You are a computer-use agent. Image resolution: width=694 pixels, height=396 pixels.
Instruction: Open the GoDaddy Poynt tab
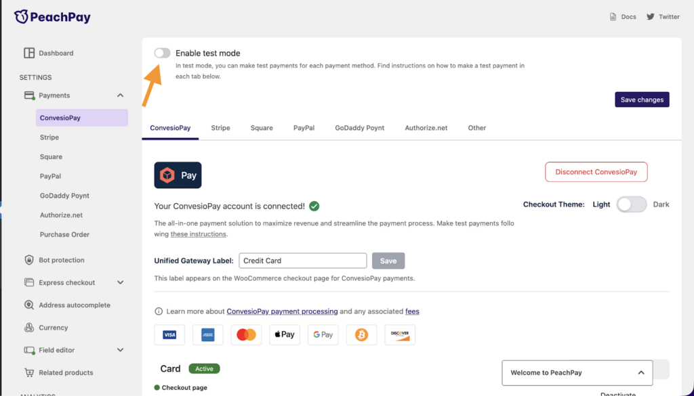(x=359, y=128)
